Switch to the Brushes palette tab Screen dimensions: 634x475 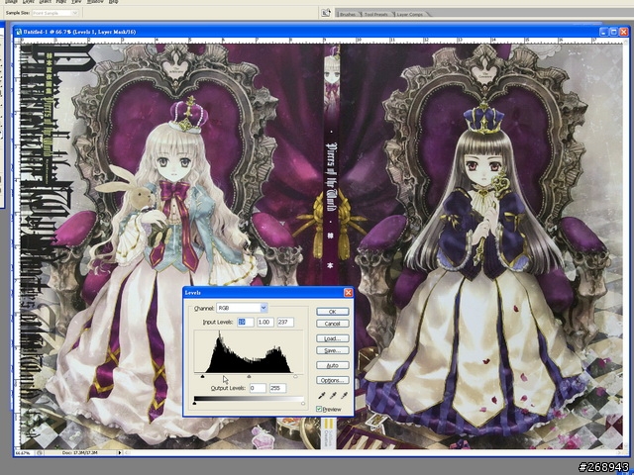coord(348,14)
